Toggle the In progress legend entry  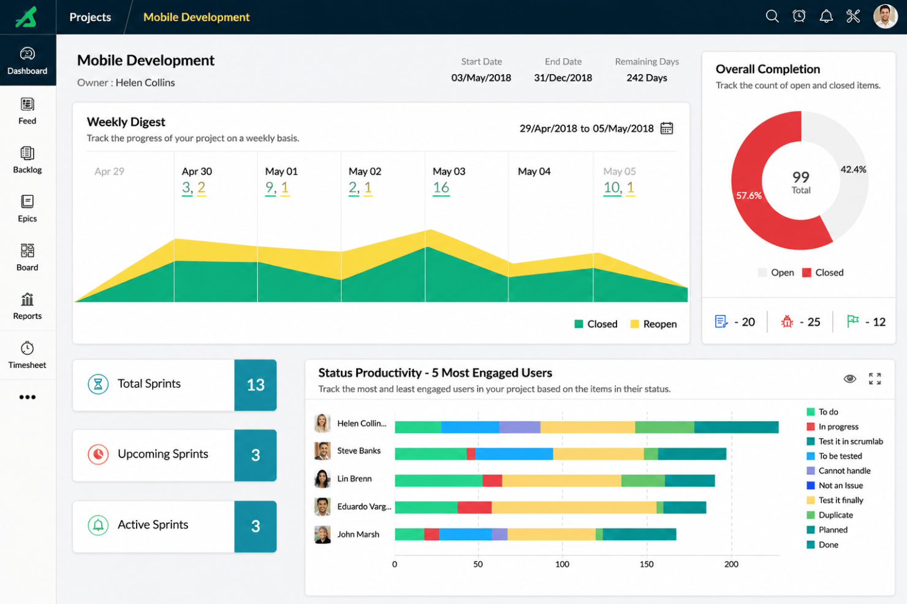point(832,427)
